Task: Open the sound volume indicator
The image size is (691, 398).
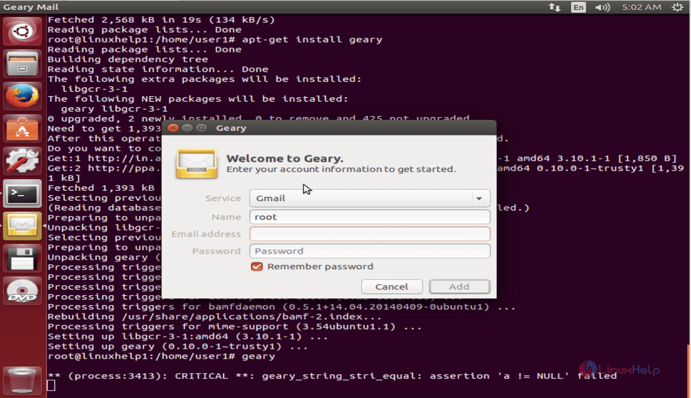Action: pyautogui.click(x=602, y=7)
